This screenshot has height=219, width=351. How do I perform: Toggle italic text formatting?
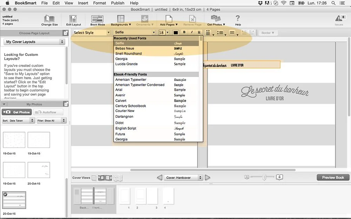point(192,32)
